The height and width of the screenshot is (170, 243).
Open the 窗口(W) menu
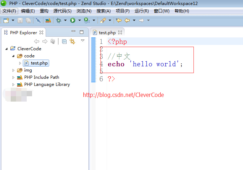162,11
